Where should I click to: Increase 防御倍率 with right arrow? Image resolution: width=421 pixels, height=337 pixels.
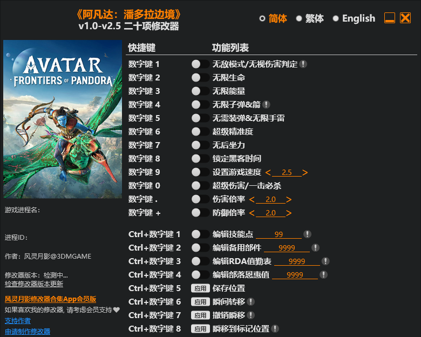[x=289, y=213]
